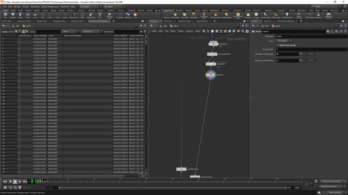The height and width of the screenshot is (195, 348).
Task: Add a Point Light from shelf
Action: (175, 15)
